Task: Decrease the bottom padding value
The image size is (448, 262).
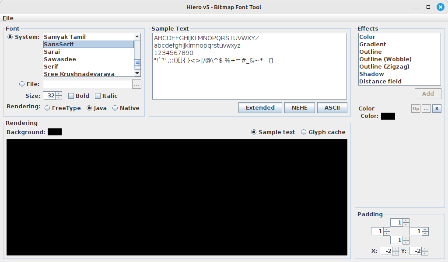Action: click(x=406, y=242)
